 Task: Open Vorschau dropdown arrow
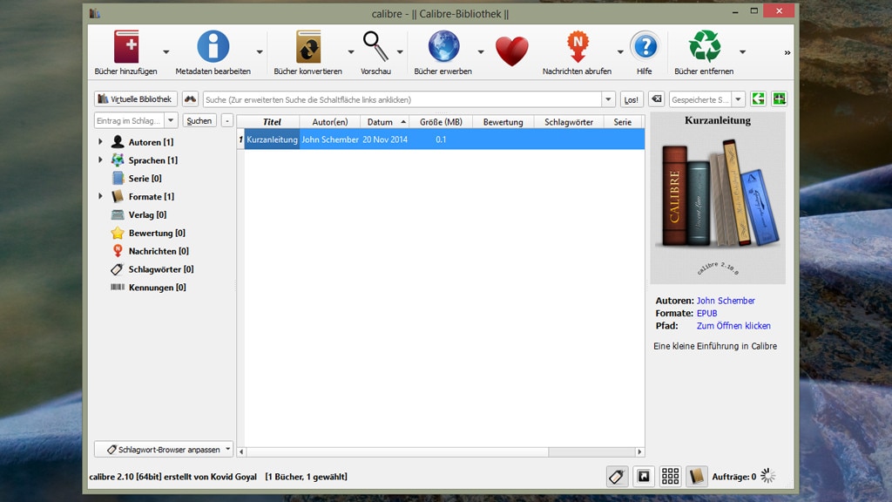click(x=400, y=51)
